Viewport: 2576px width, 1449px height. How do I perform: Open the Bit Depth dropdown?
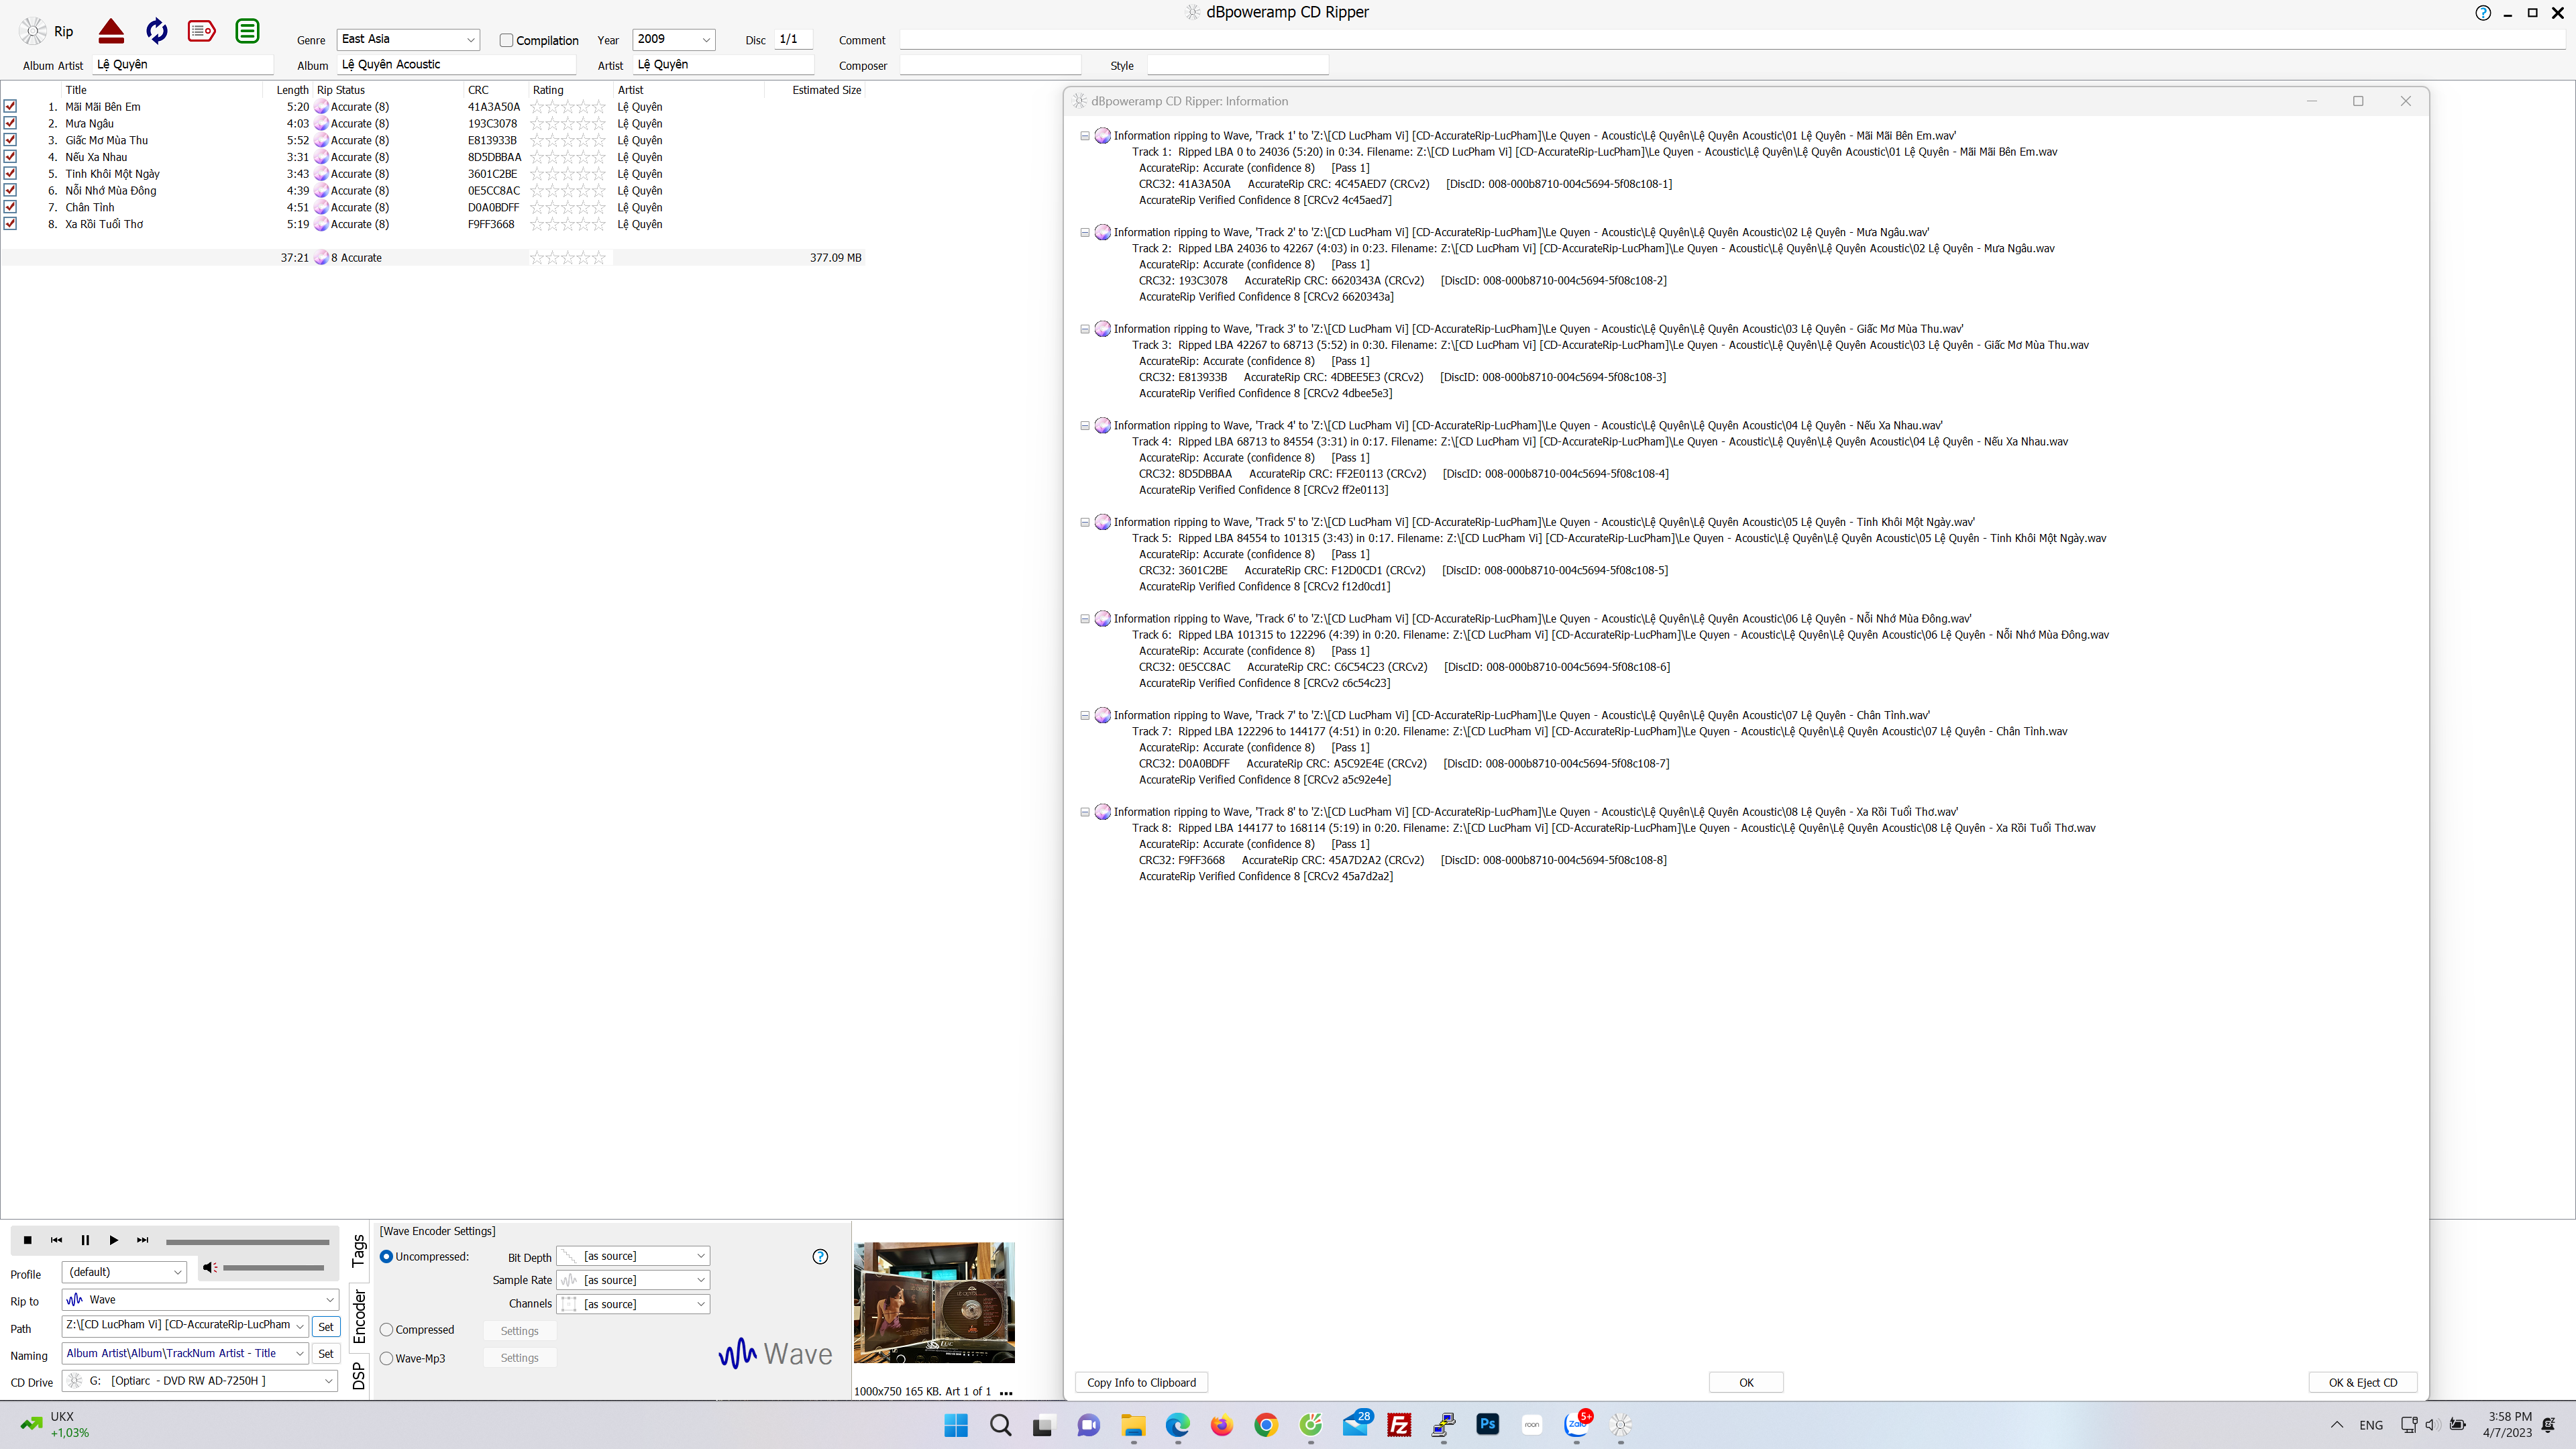(x=701, y=1256)
